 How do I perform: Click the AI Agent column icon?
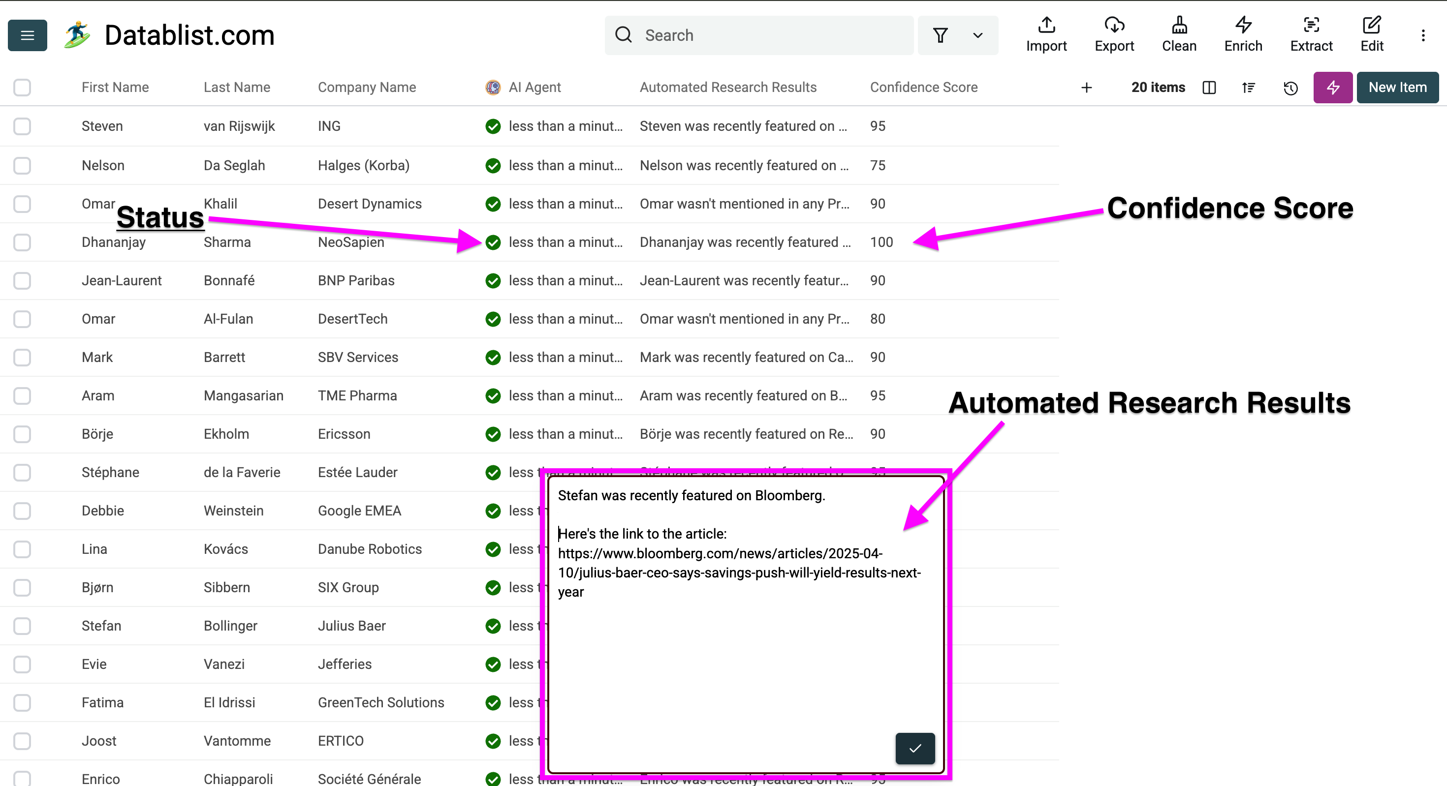pyautogui.click(x=493, y=88)
